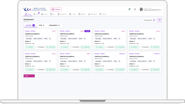This screenshot has height=104, width=185.
Task: Click the February 2021 date field
Action: point(149,20)
